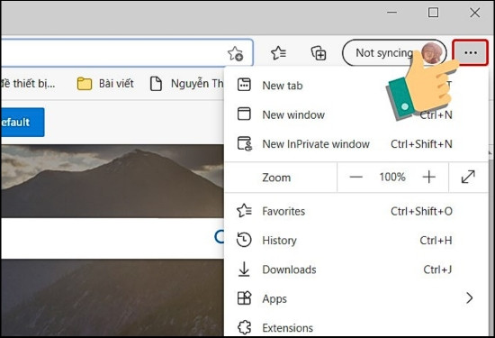The width and height of the screenshot is (495, 338).
Task: Close the browser window
Action: pos(475,13)
